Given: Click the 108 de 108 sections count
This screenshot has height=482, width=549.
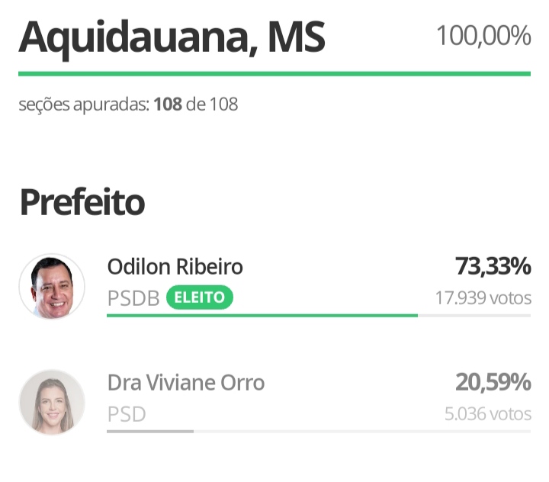Looking at the screenshot, I should point(196,104).
